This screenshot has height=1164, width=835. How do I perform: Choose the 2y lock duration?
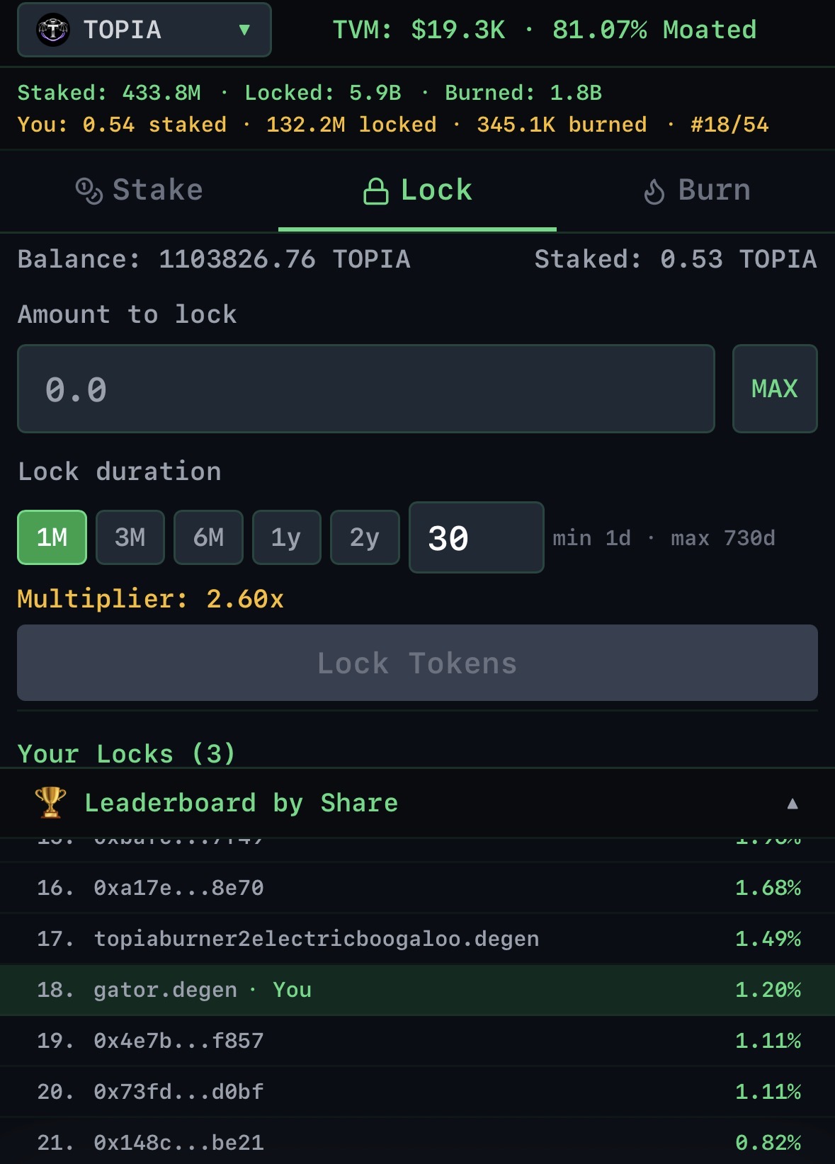(365, 537)
